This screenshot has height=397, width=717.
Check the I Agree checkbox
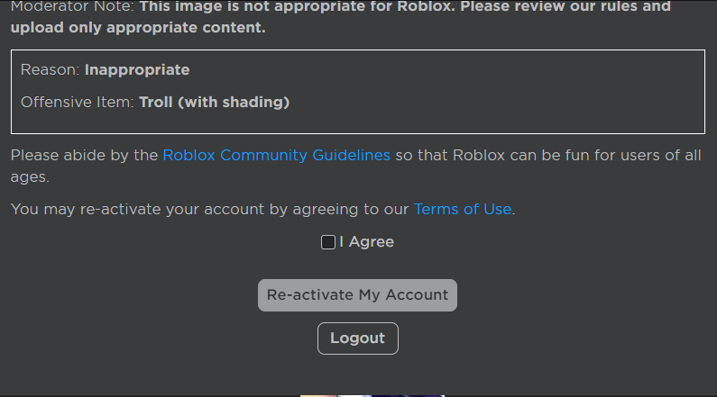(x=328, y=242)
